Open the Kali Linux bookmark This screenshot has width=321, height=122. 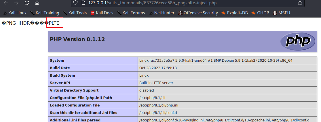(x=15, y=13)
